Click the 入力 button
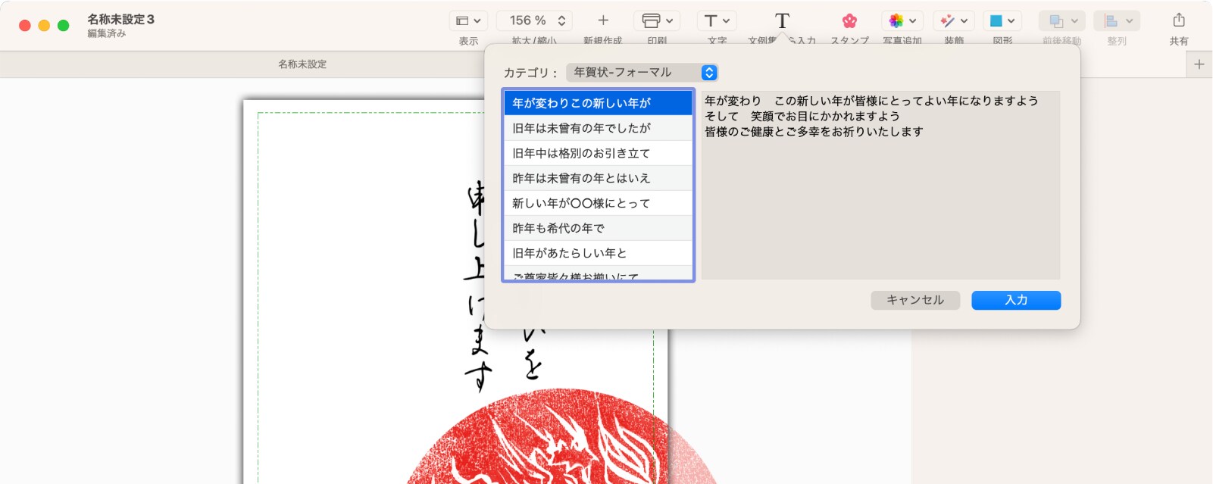 pos(1016,300)
